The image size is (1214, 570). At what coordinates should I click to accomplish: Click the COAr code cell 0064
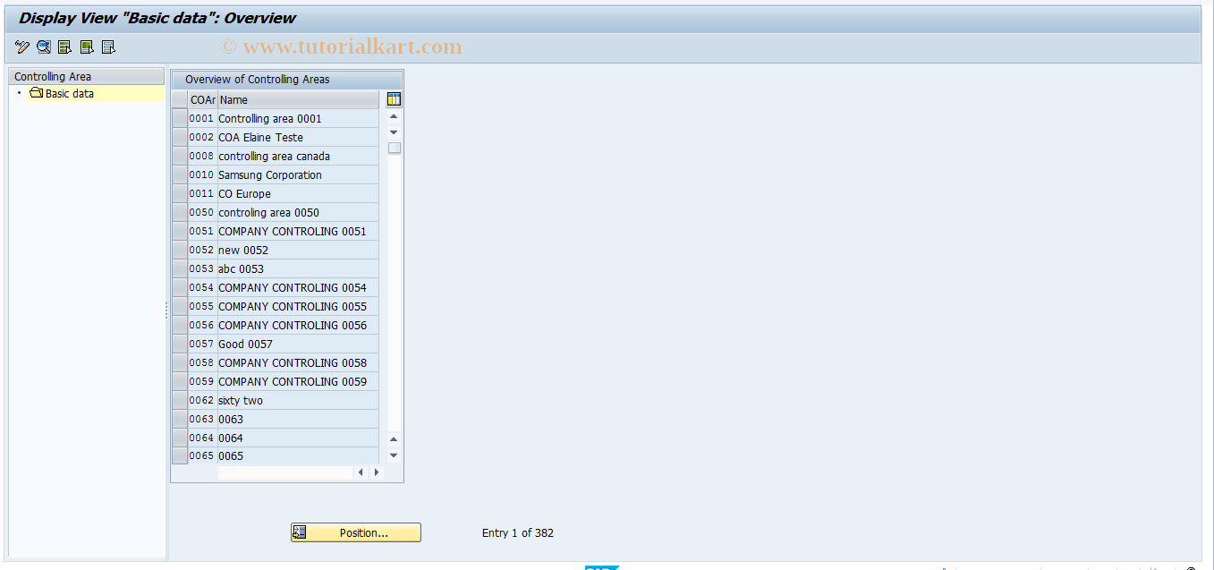click(202, 438)
